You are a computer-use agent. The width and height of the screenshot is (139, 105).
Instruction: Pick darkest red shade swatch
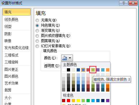coord(88,90)
